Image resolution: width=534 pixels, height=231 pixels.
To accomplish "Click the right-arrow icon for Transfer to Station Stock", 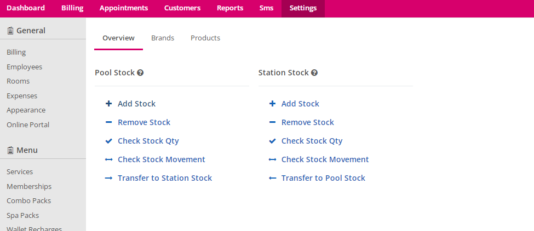I will click(108, 178).
